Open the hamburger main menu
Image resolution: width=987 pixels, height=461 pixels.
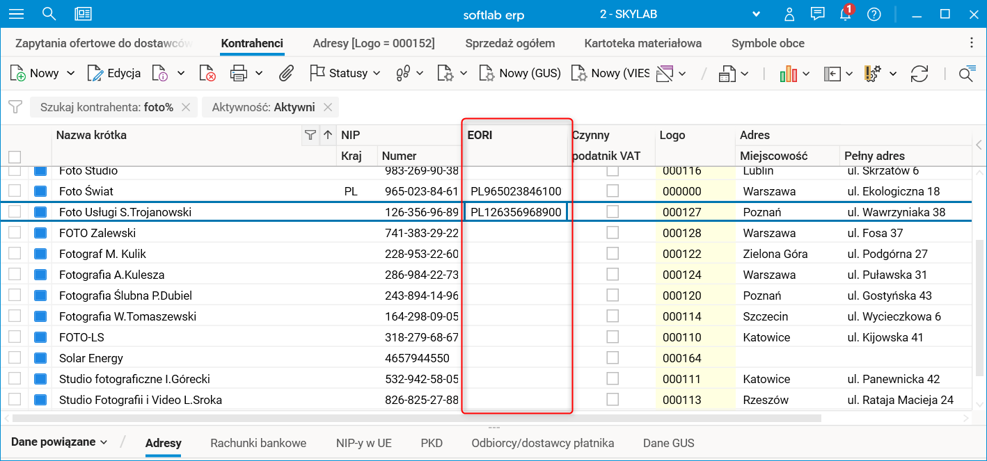point(15,14)
